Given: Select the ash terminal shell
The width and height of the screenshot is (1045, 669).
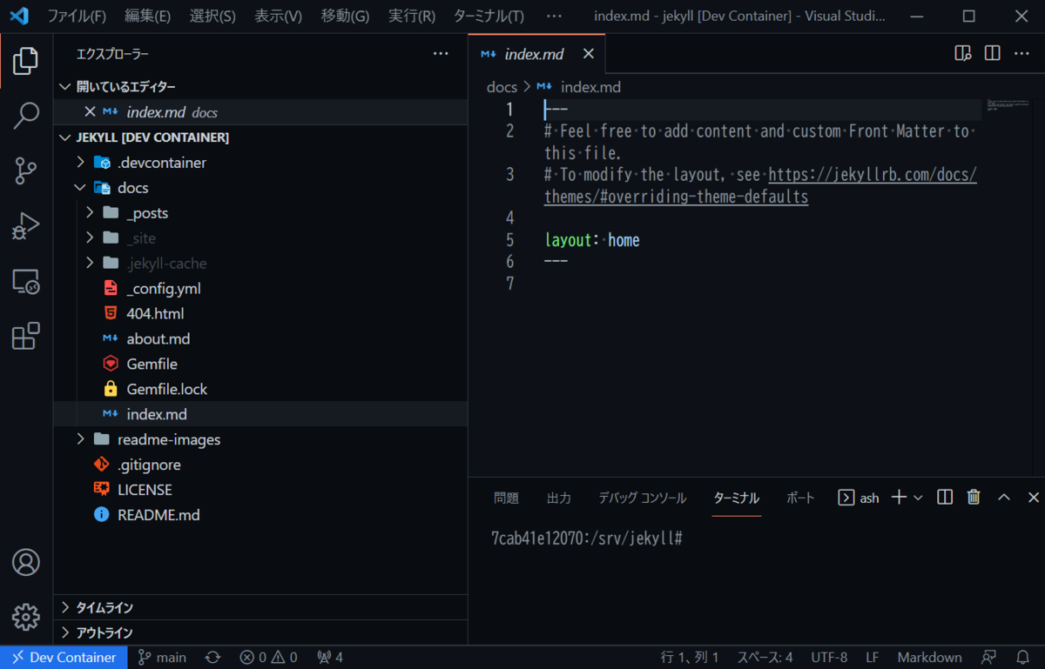Looking at the screenshot, I should pyautogui.click(x=859, y=498).
